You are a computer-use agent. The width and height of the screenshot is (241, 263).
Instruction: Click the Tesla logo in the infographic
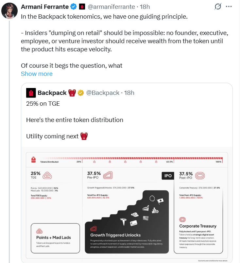click(x=124, y=221)
